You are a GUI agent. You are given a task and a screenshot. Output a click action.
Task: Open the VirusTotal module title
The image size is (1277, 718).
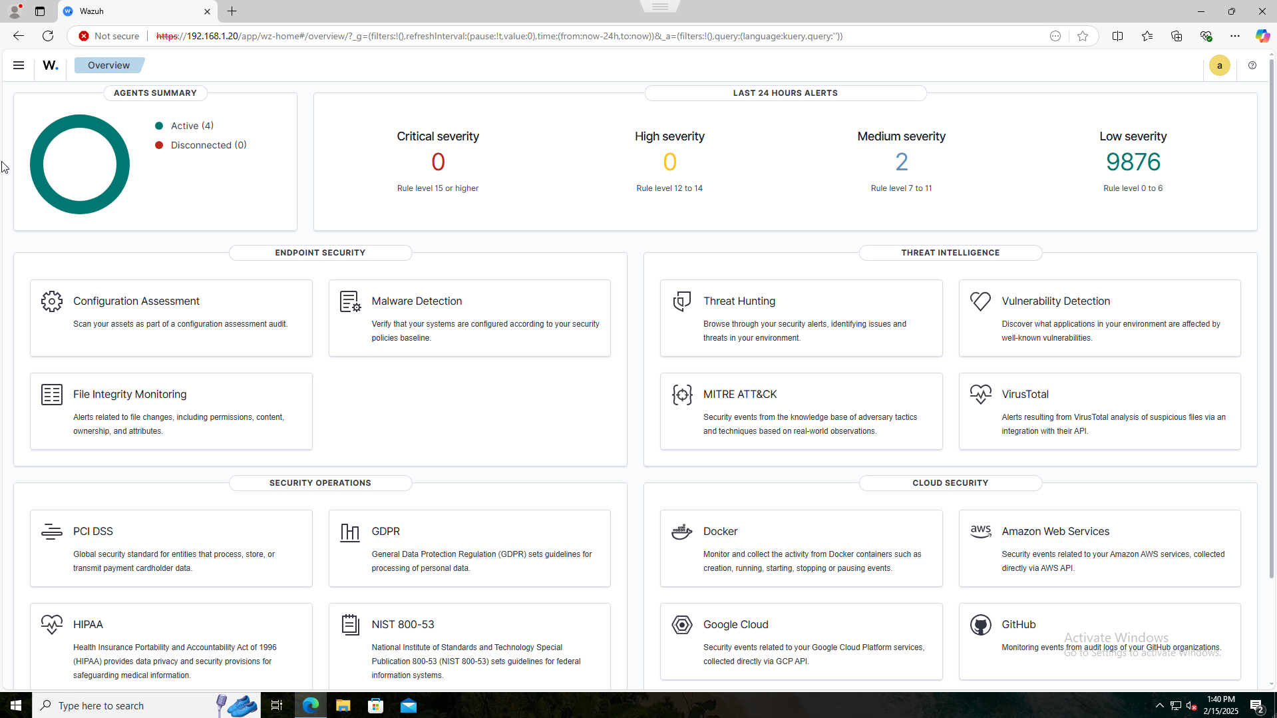coord(1025,395)
